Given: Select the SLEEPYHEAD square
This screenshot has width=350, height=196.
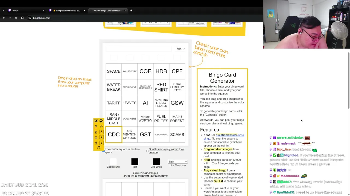Looking at the screenshot, I should point(161,134).
